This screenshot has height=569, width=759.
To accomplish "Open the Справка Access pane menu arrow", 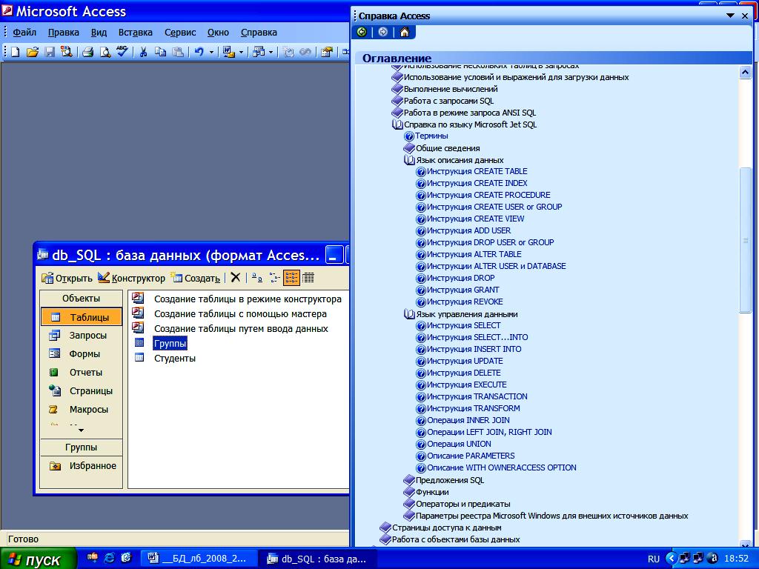I will pyautogui.click(x=730, y=16).
